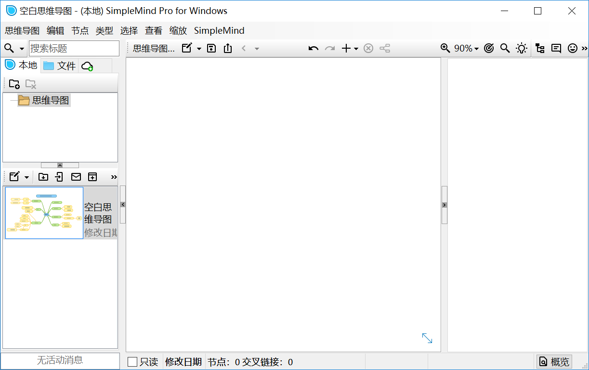Click the 修改日期 status label

tap(183, 362)
